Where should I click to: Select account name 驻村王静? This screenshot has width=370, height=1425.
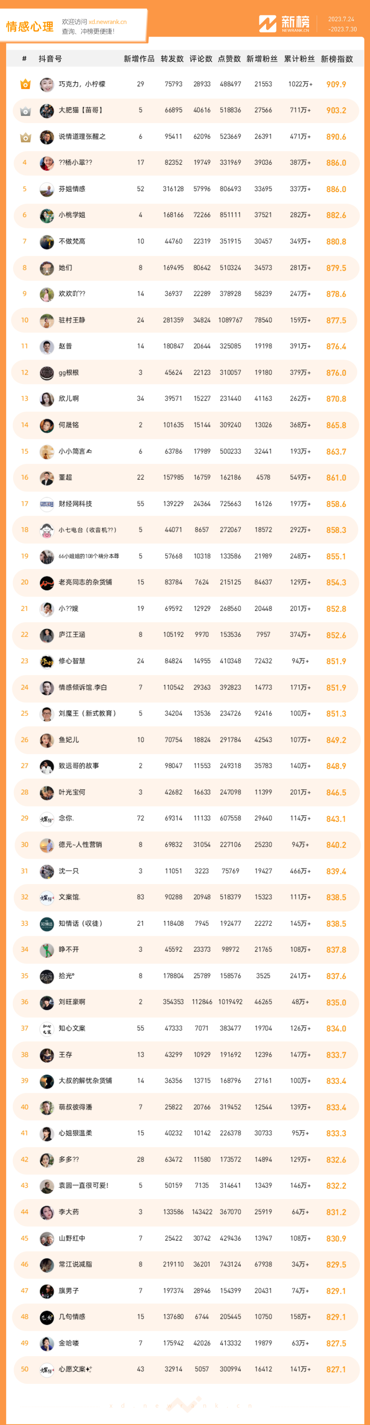(72, 320)
